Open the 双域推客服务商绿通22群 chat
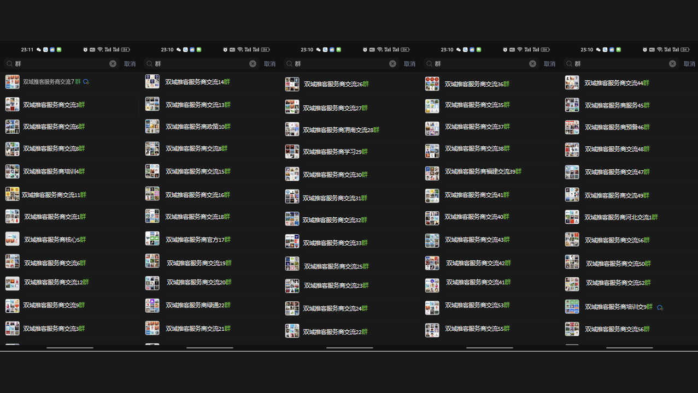Viewport: 698px width, 393px height. coord(198,305)
